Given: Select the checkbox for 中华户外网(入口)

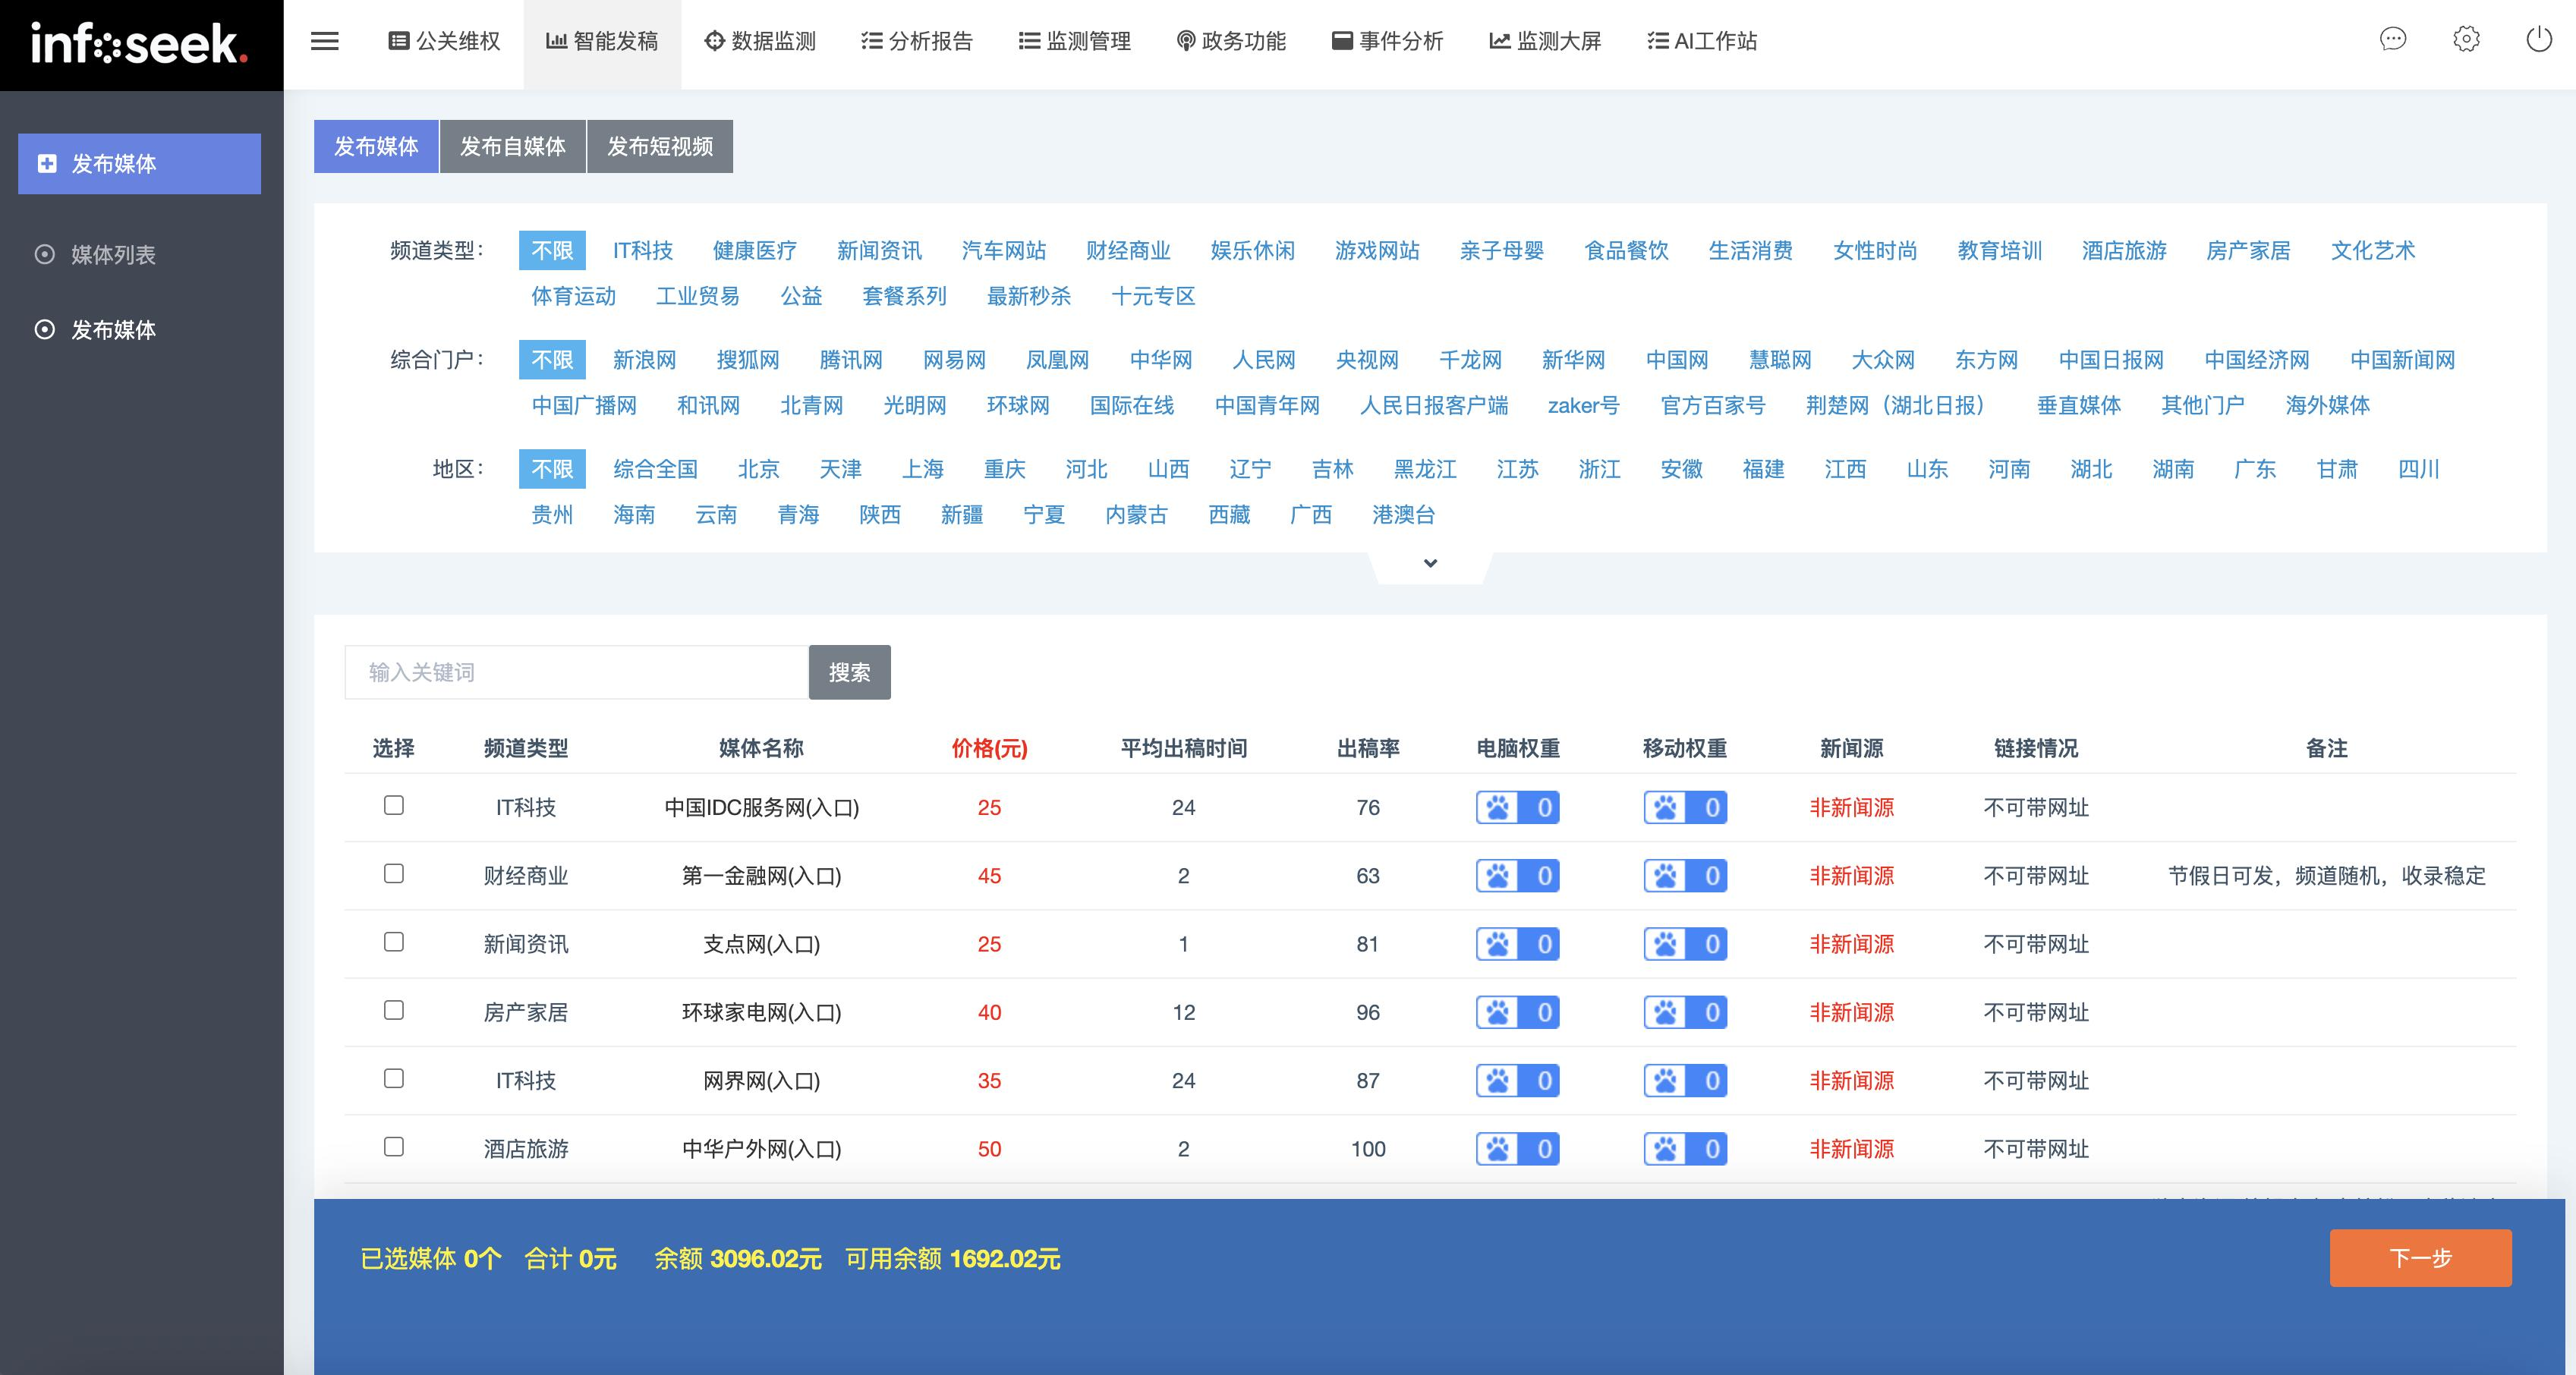Looking at the screenshot, I should (393, 1148).
